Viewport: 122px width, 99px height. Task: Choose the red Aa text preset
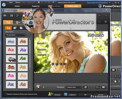pyautogui.click(x=11, y=50)
